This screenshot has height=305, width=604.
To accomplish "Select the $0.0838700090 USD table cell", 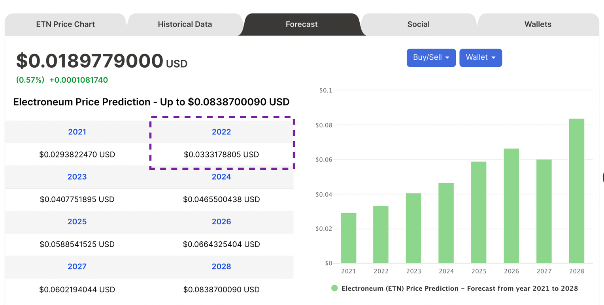I will coord(221,290).
